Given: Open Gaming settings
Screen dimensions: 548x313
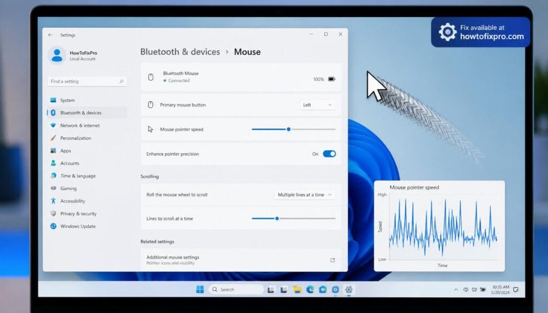Looking at the screenshot, I should (87, 188).
